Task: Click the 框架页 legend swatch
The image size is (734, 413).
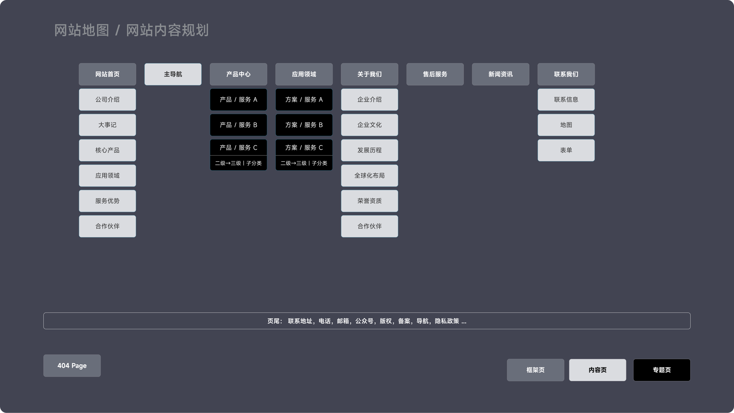Action: 535,370
